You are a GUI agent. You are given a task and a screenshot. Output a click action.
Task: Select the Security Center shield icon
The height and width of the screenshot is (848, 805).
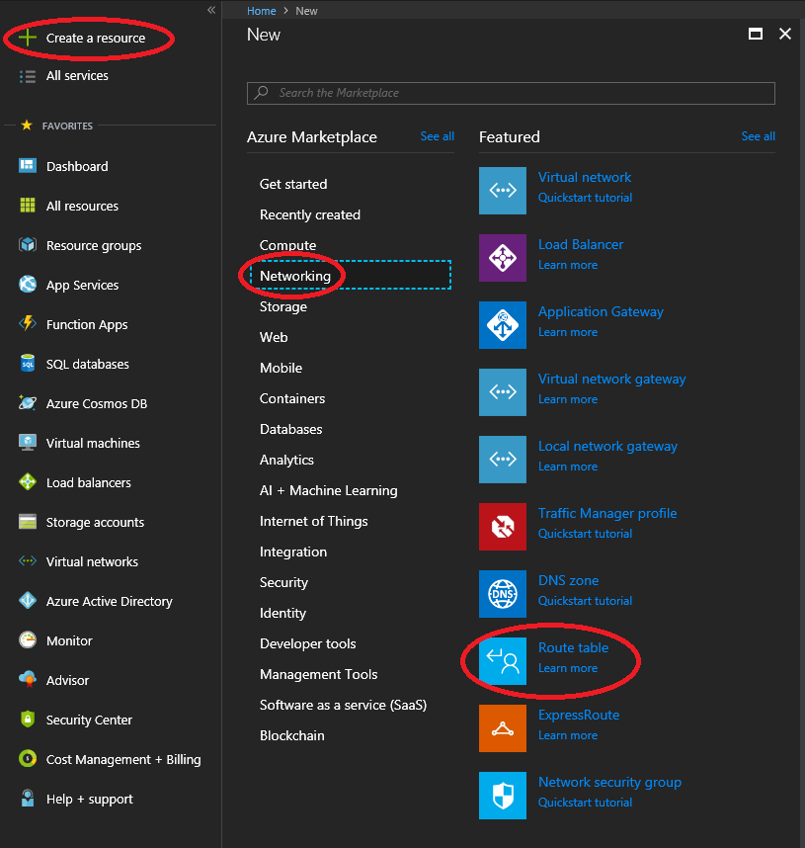28,720
